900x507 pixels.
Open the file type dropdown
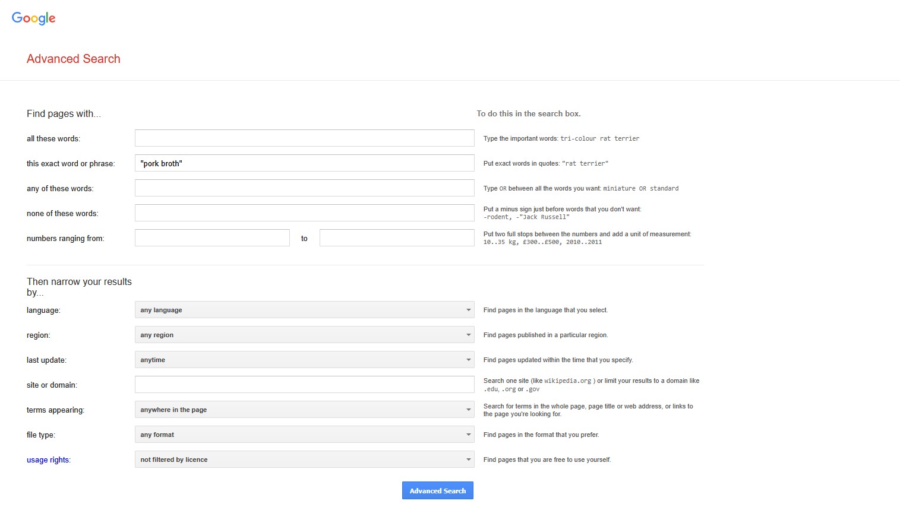pyautogui.click(x=304, y=435)
